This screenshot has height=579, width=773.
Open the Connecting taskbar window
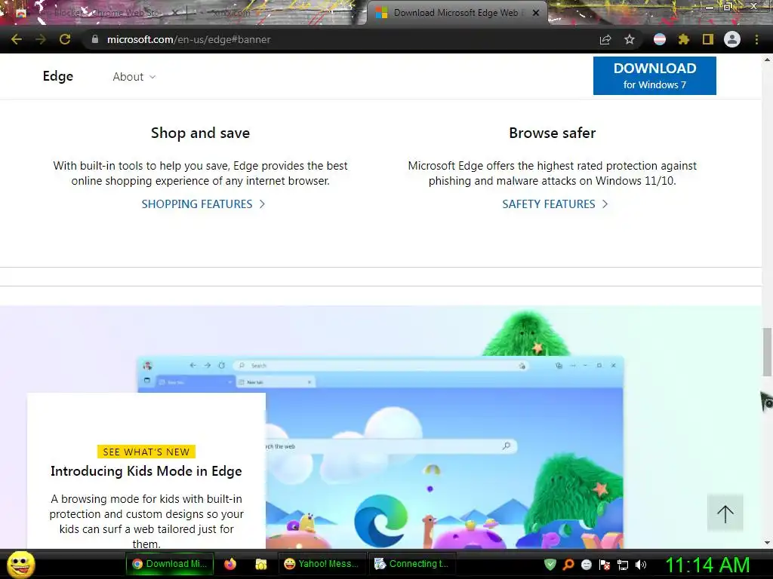pyautogui.click(x=412, y=564)
